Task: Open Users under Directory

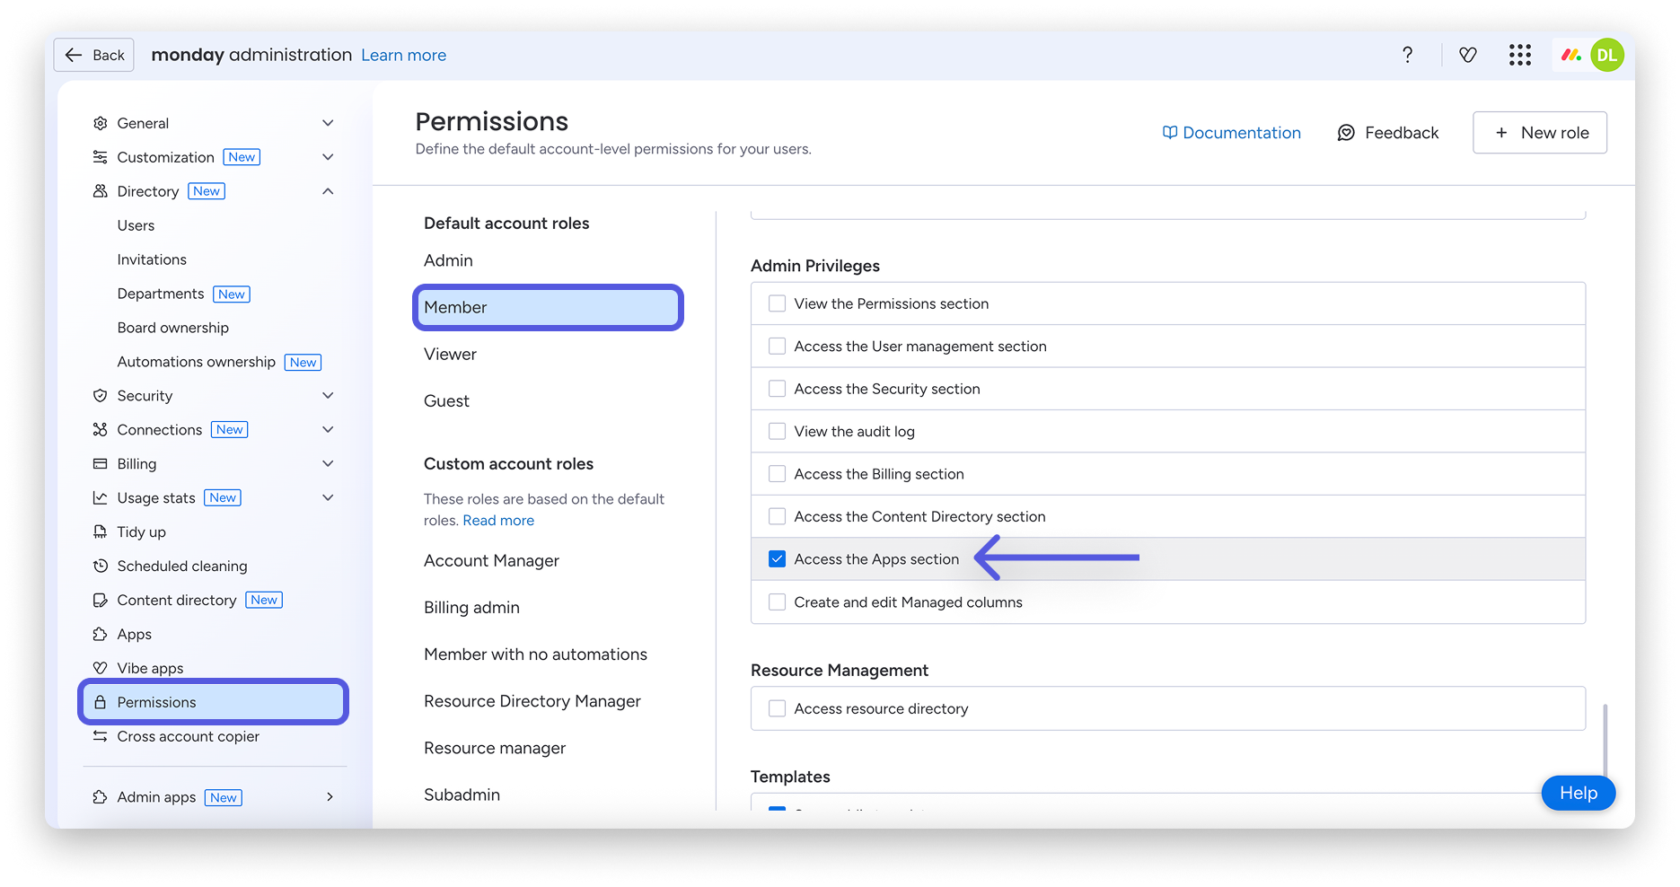Action: point(136,225)
